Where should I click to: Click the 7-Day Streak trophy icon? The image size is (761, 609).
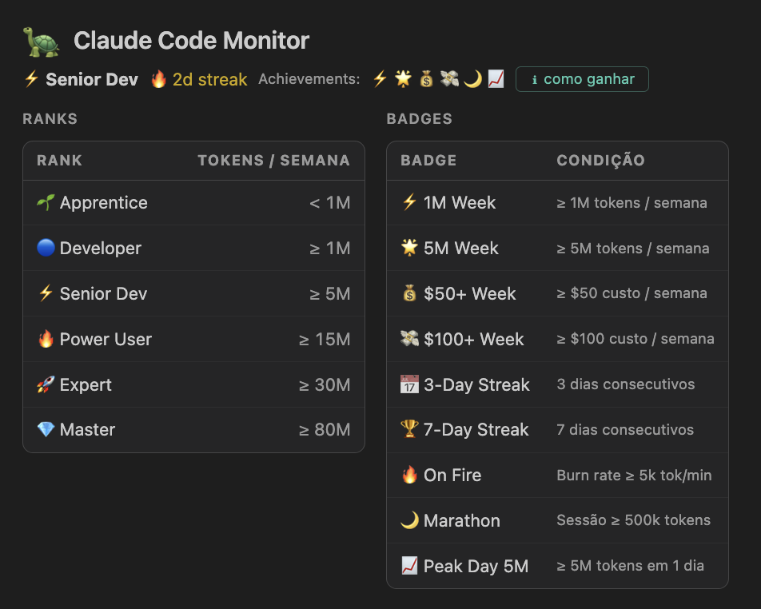click(x=409, y=429)
